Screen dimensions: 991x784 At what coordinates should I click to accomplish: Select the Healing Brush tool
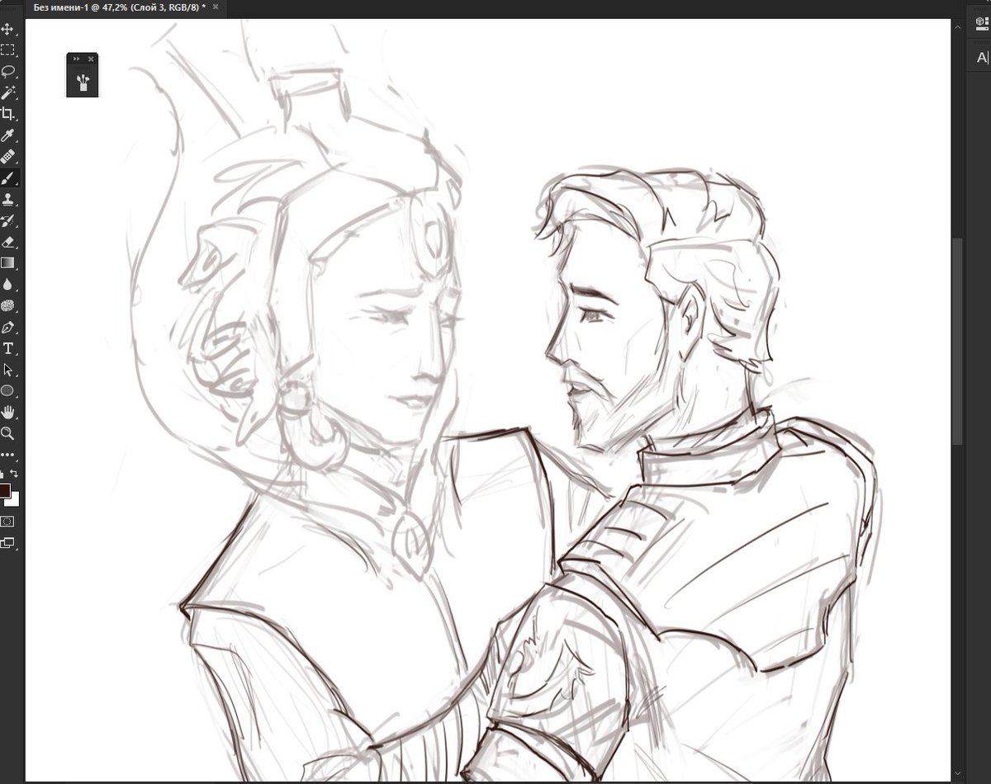click(x=7, y=156)
